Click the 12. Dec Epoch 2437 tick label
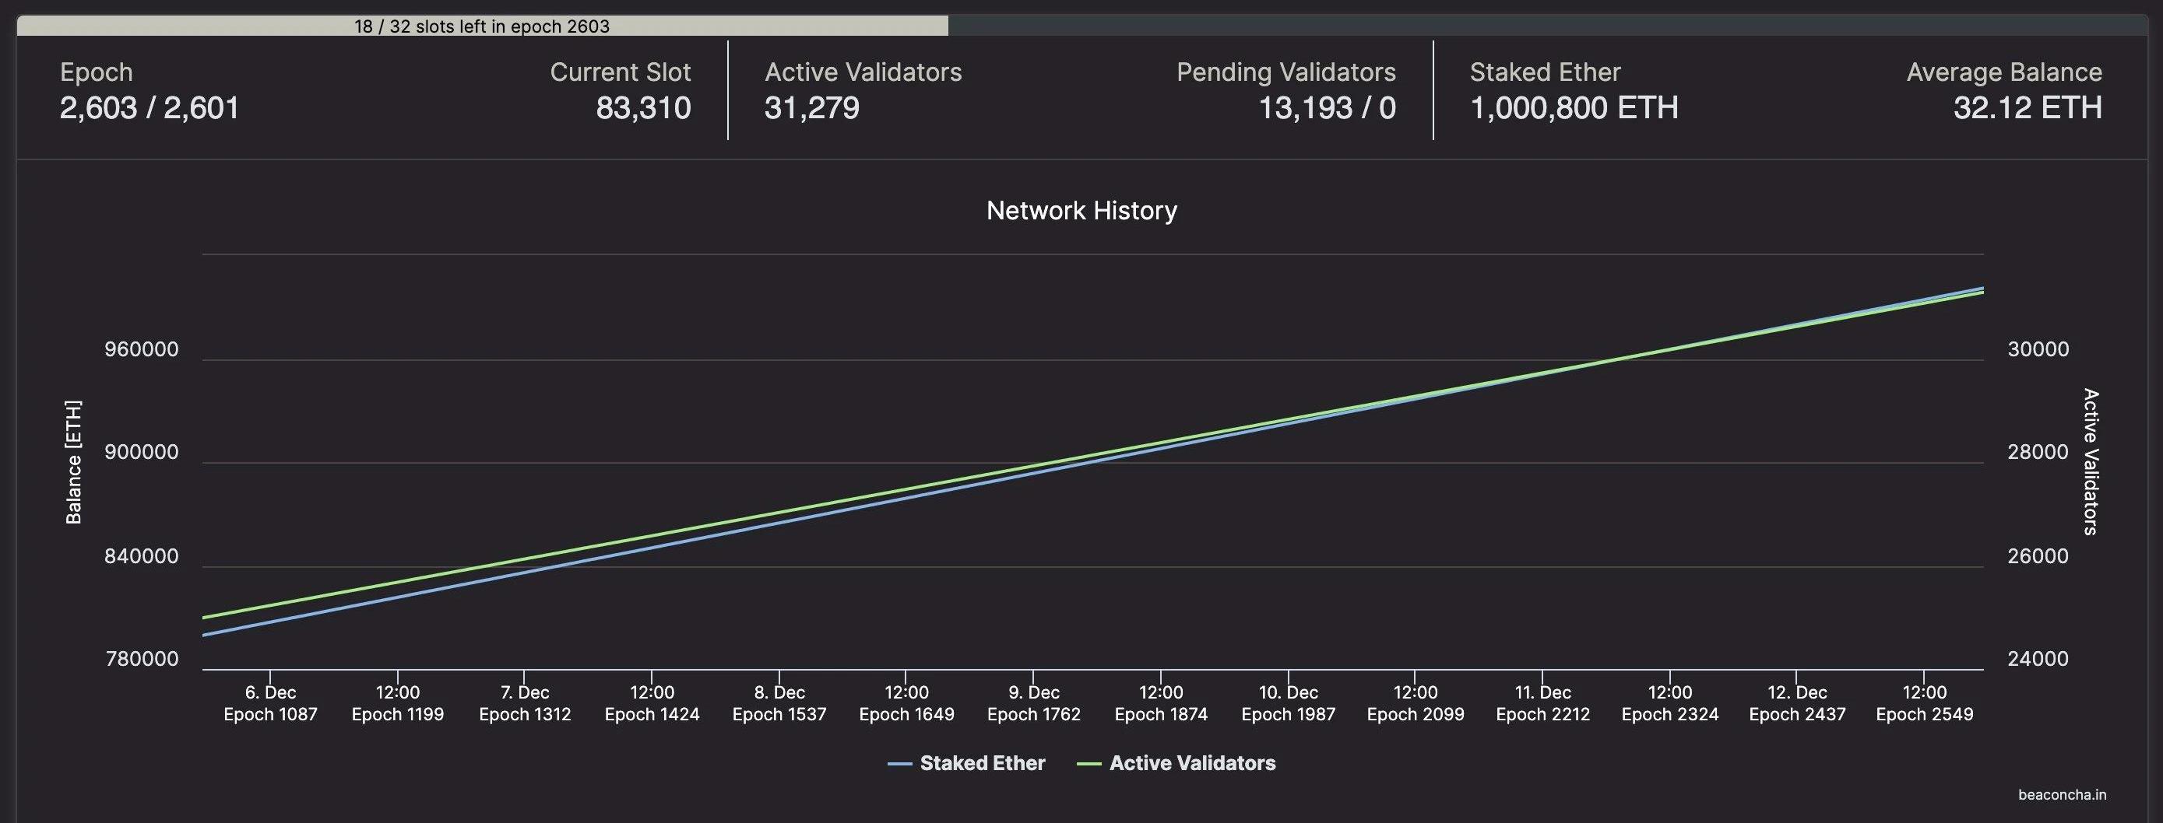The image size is (2163, 823). (x=1797, y=703)
